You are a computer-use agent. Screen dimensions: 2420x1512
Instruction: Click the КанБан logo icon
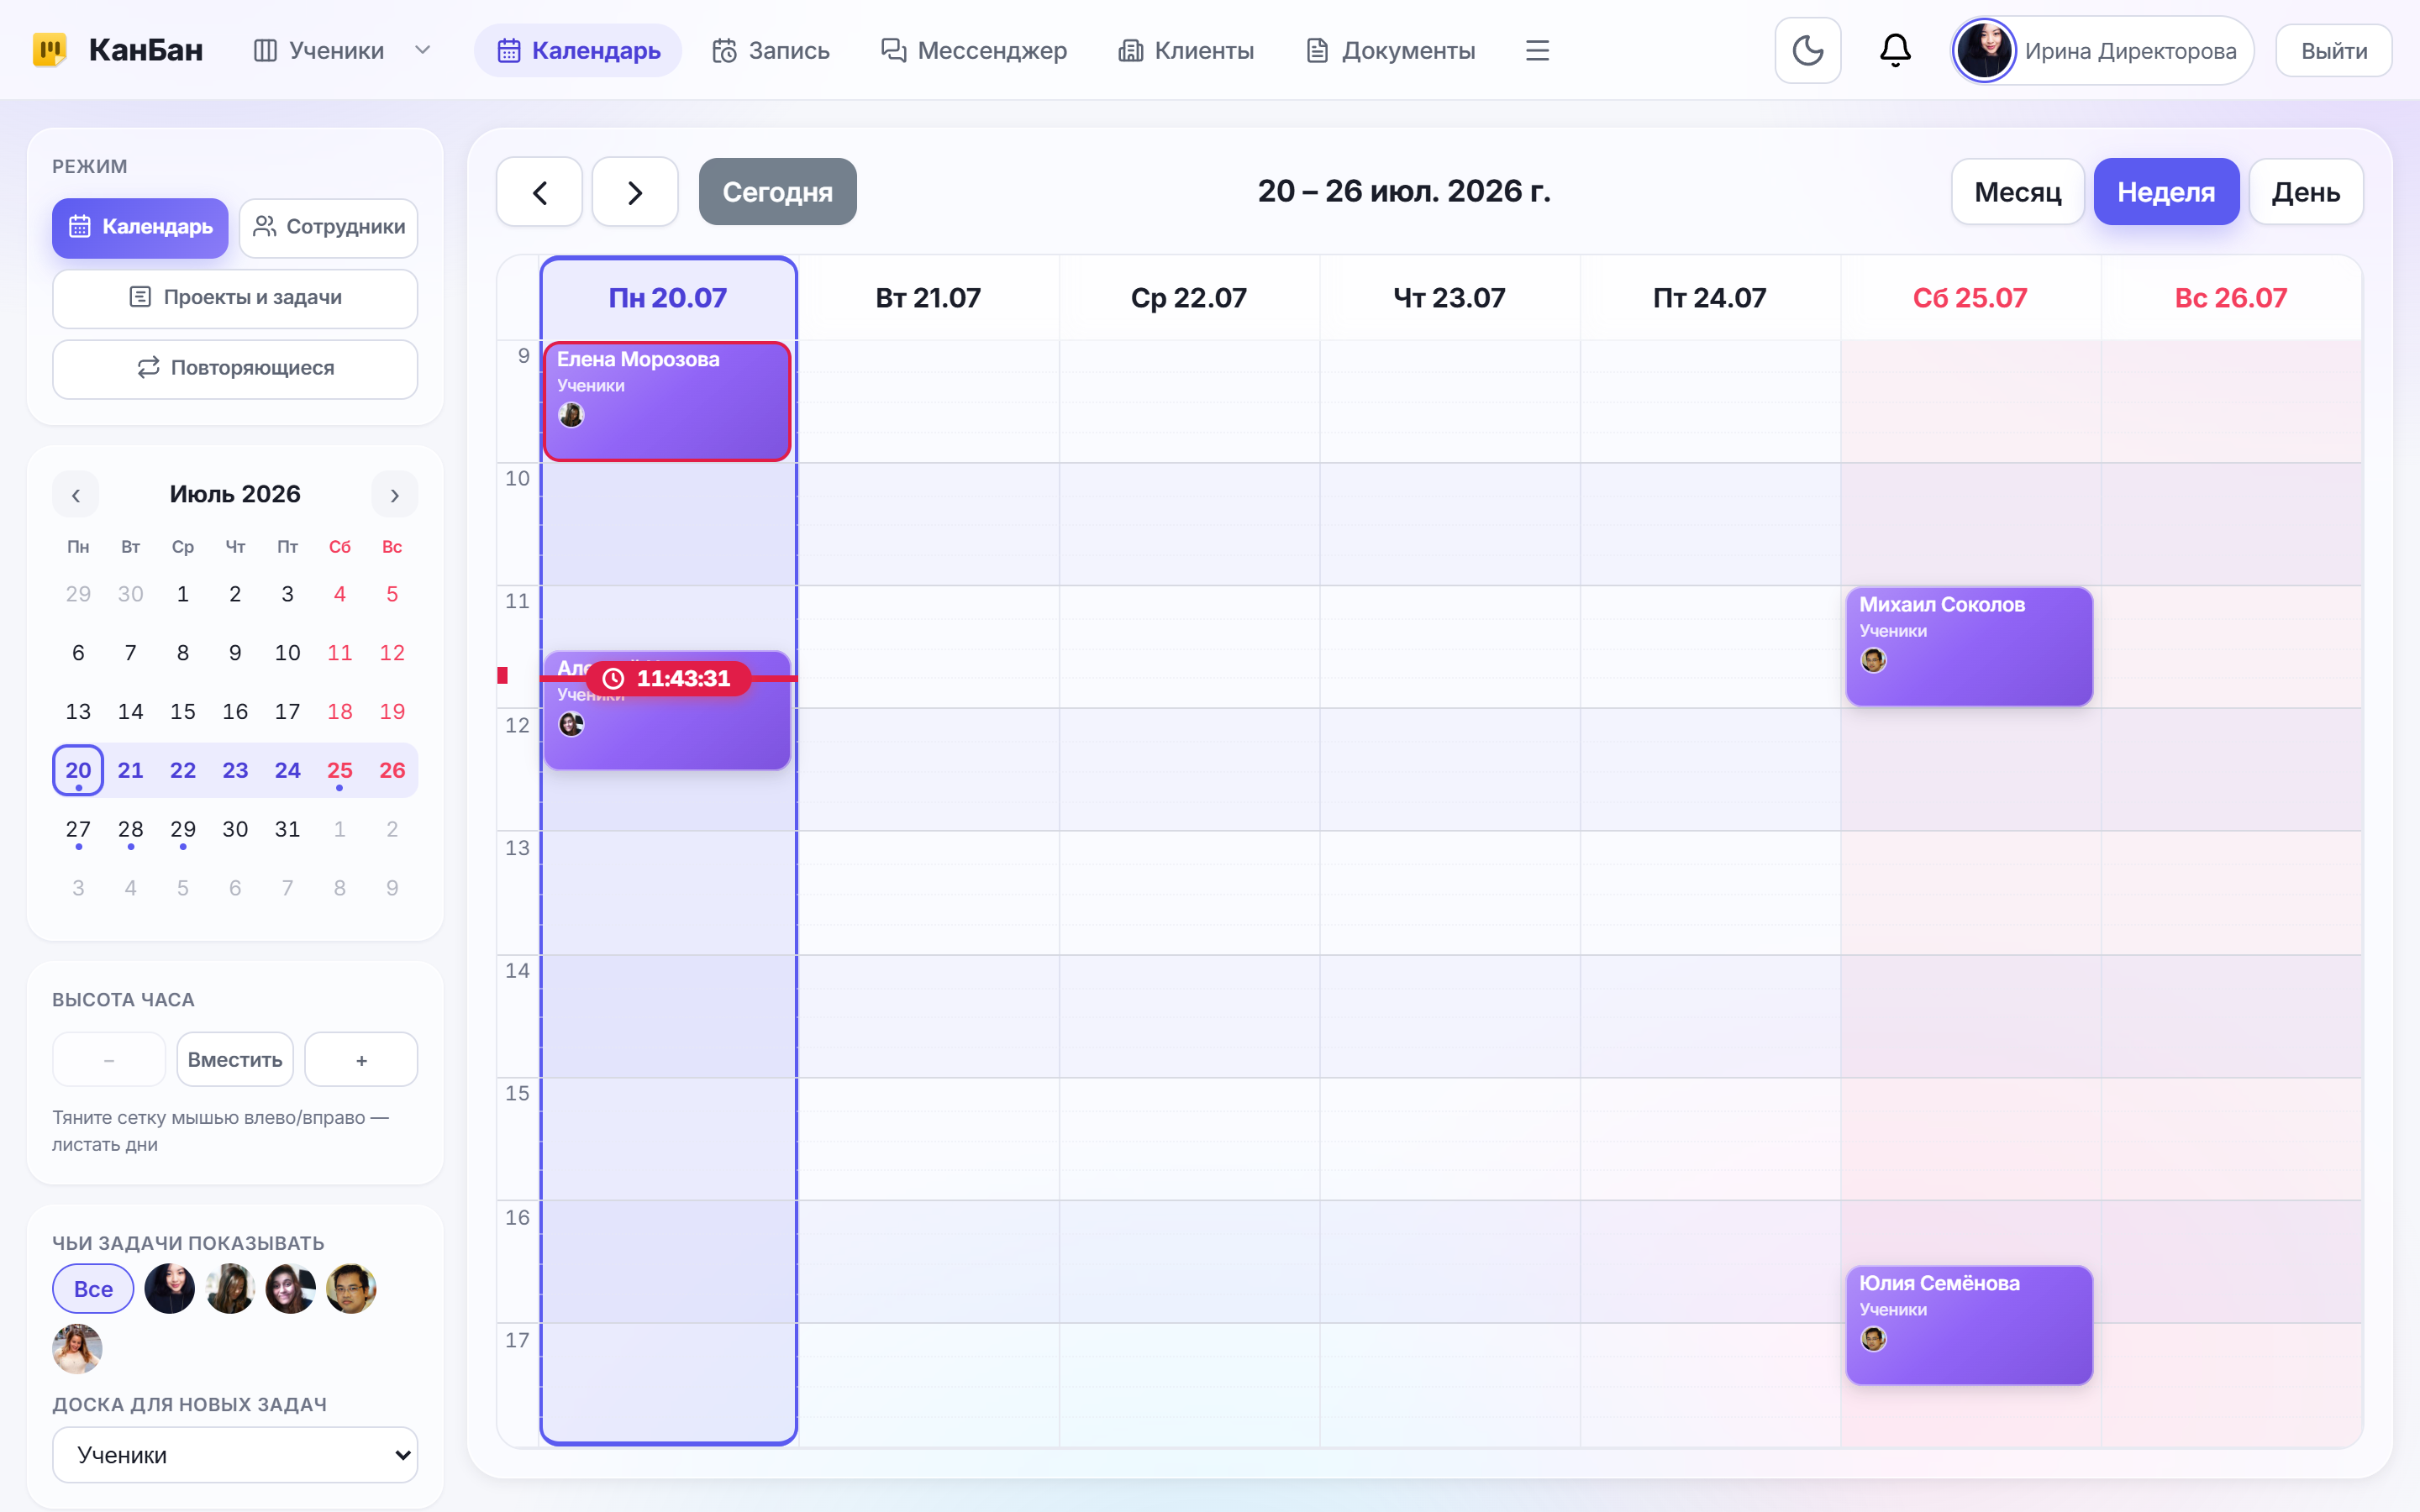(x=49, y=50)
